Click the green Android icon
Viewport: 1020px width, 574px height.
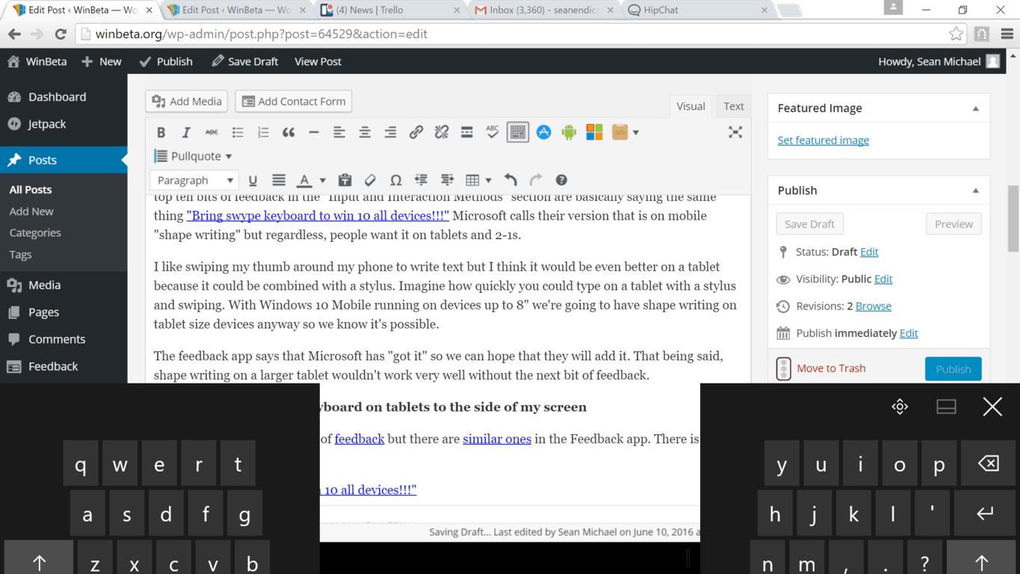click(569, 132)
